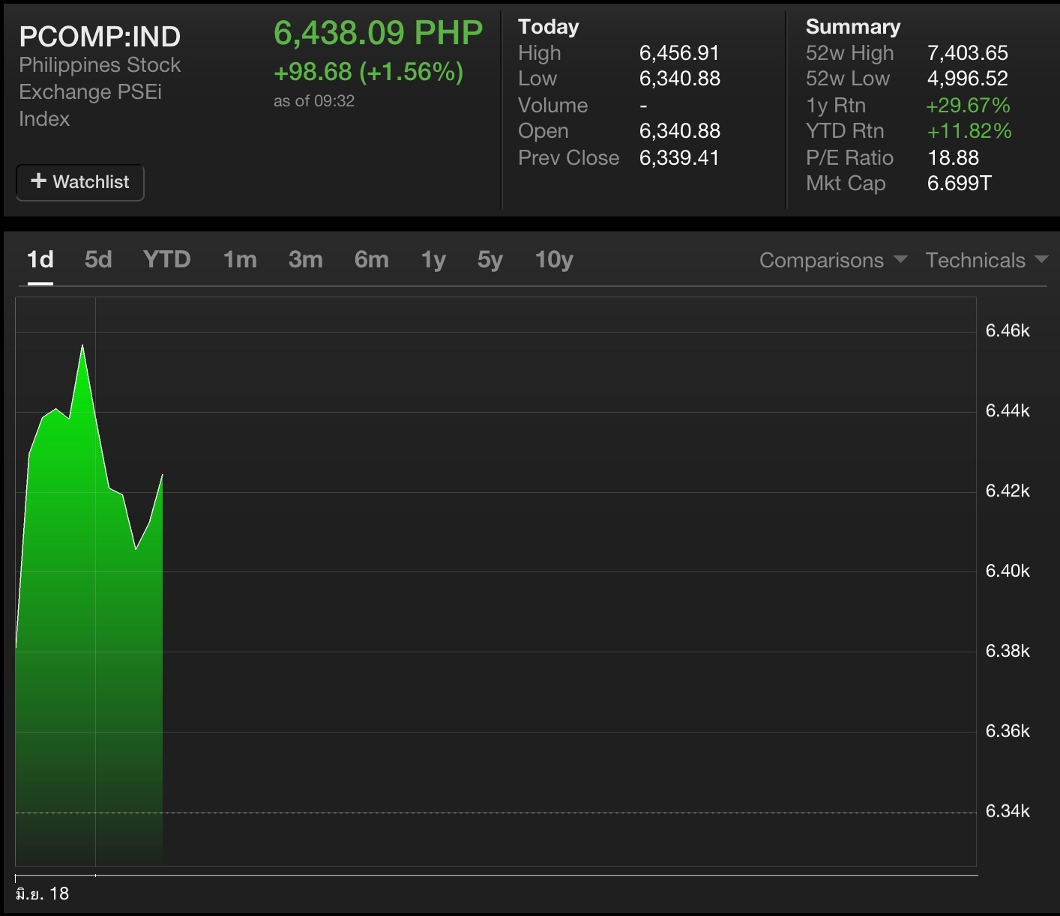
Task: Select the 1d chart range tab
Action: 40,260
